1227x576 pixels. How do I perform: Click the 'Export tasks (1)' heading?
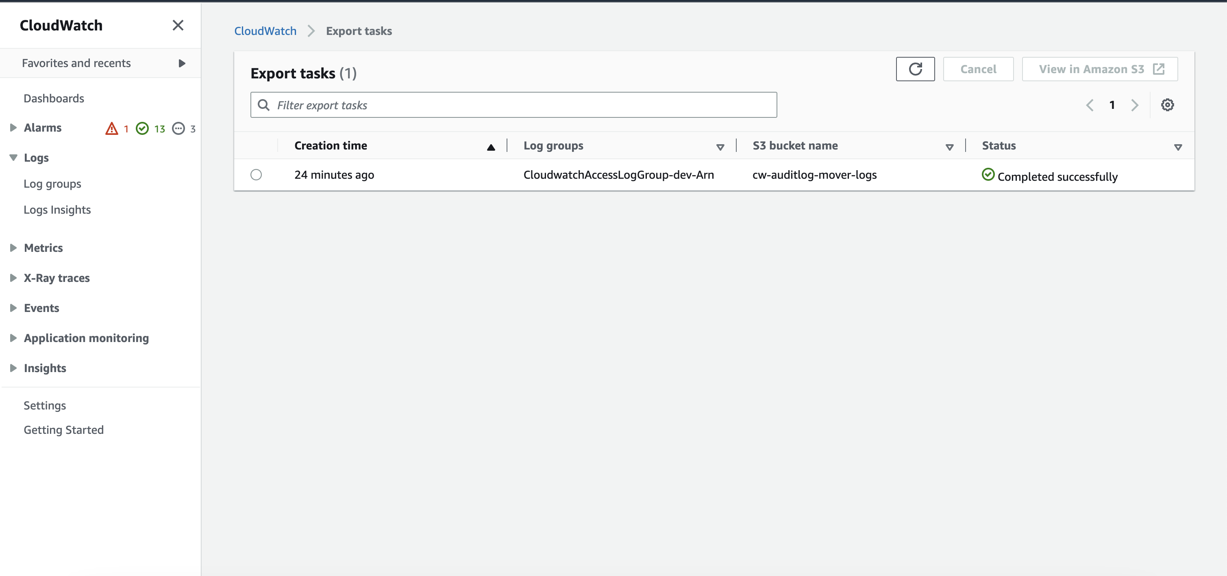click(303, 73)
